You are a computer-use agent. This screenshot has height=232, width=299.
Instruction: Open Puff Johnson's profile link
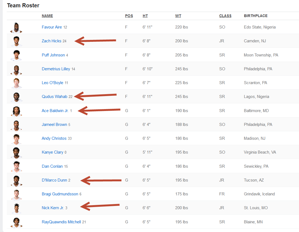pyautogui.click(x=53, y=55)
